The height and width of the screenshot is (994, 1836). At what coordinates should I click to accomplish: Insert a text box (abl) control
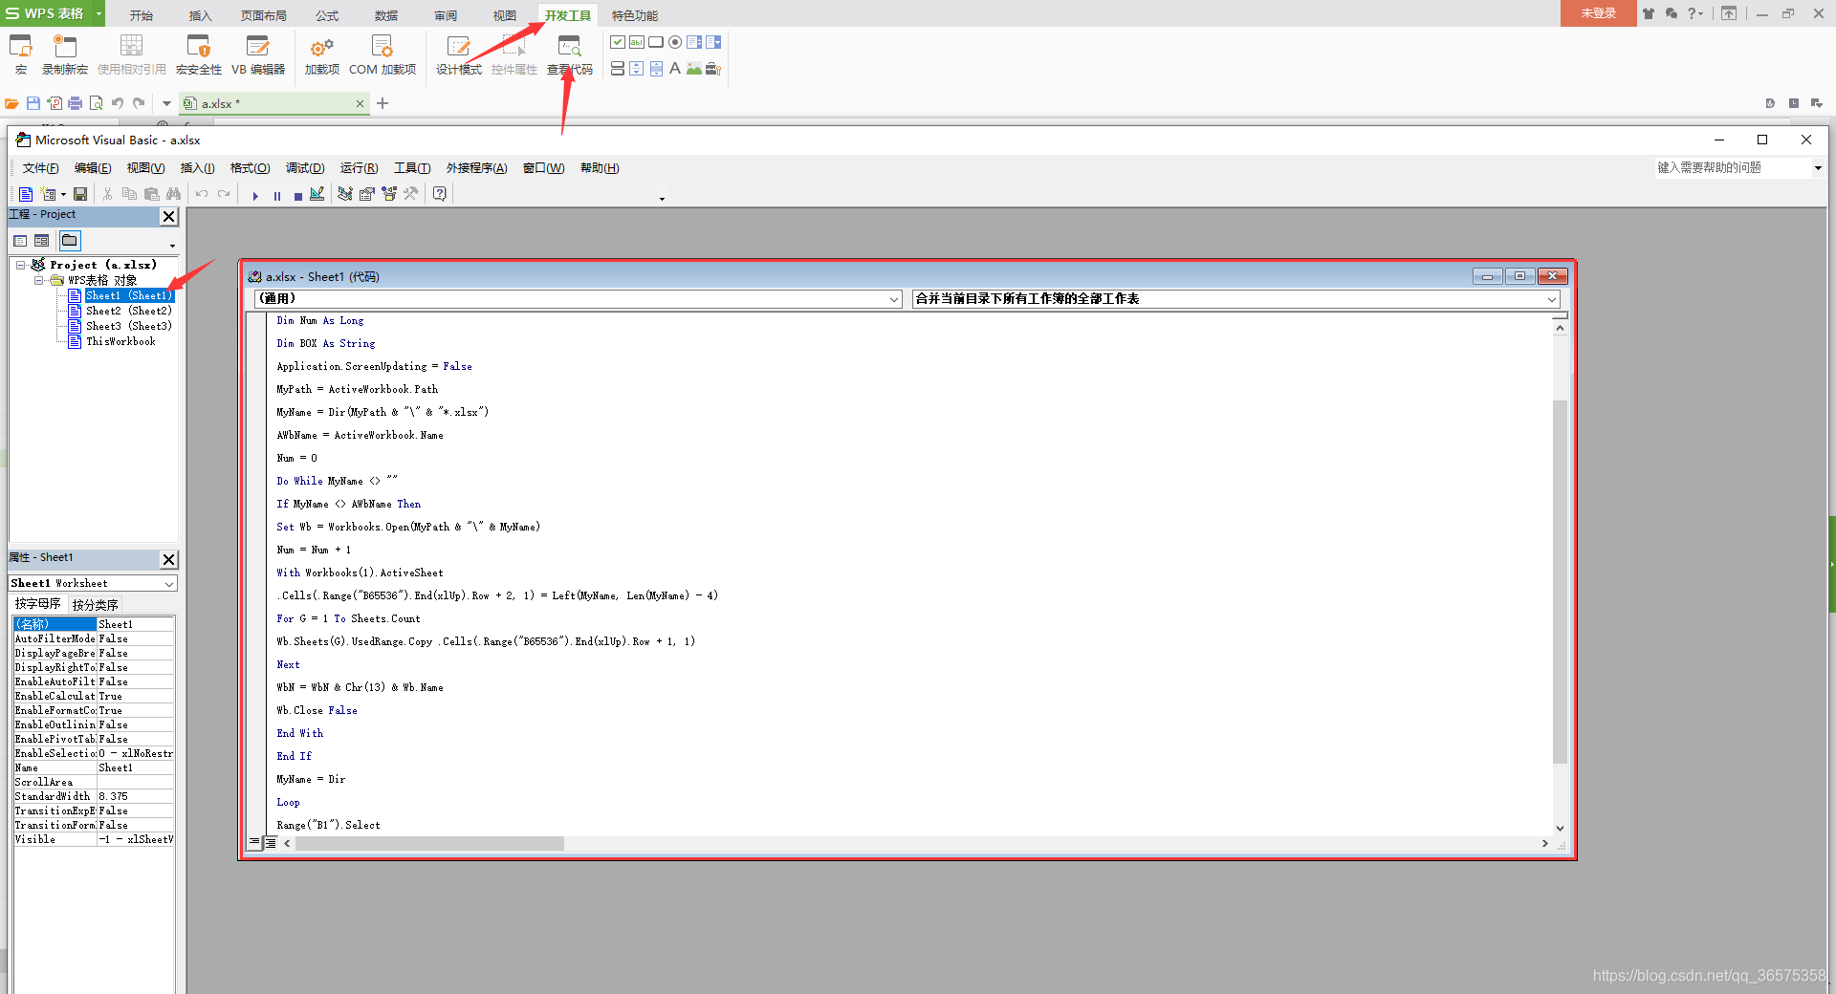tap(637, 42)
